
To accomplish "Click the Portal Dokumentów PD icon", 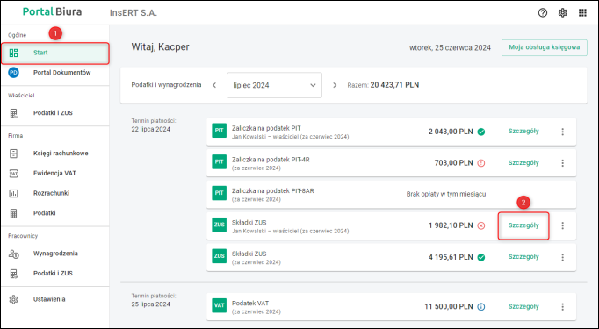I will coord(13,73).
